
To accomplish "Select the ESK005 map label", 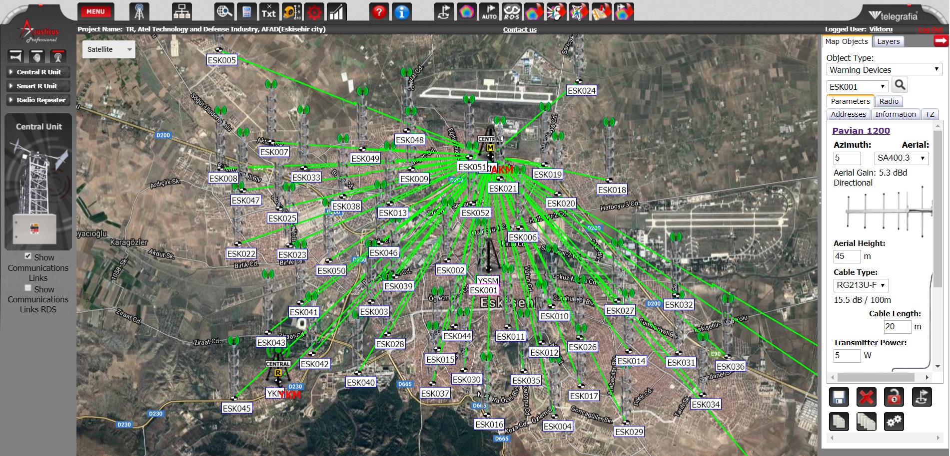I will tap(221, 60).
